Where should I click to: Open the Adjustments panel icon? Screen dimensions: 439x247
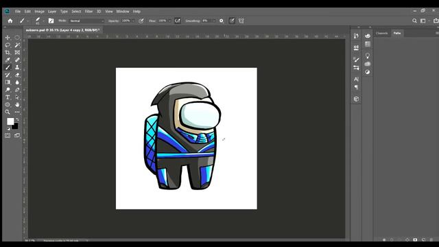tap(368, 72)
